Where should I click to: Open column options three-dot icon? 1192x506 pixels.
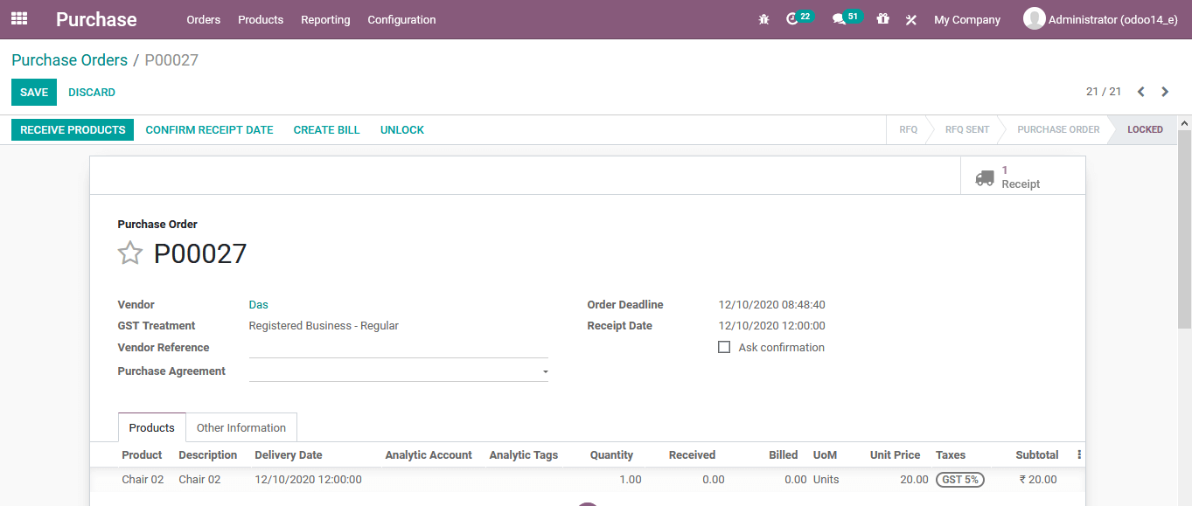pyautogui.click(x=1079, y=455)
